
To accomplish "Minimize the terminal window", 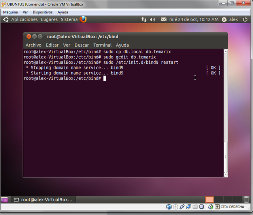I will coord(34,36).
